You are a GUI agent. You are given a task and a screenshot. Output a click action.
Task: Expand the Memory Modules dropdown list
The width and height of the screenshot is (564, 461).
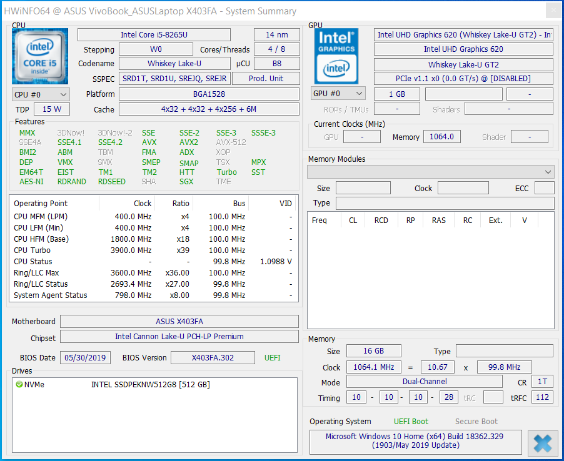coord(430,172)
